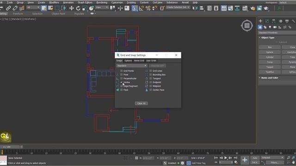Toggle the Percent Snap icon

point(148,8)
